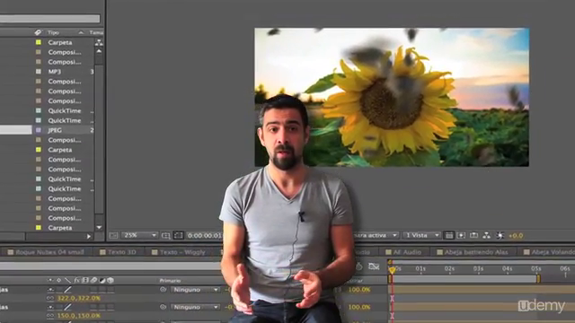
Task: Click the 322.0,322.0% scale value
Action: tap(78, 299)
